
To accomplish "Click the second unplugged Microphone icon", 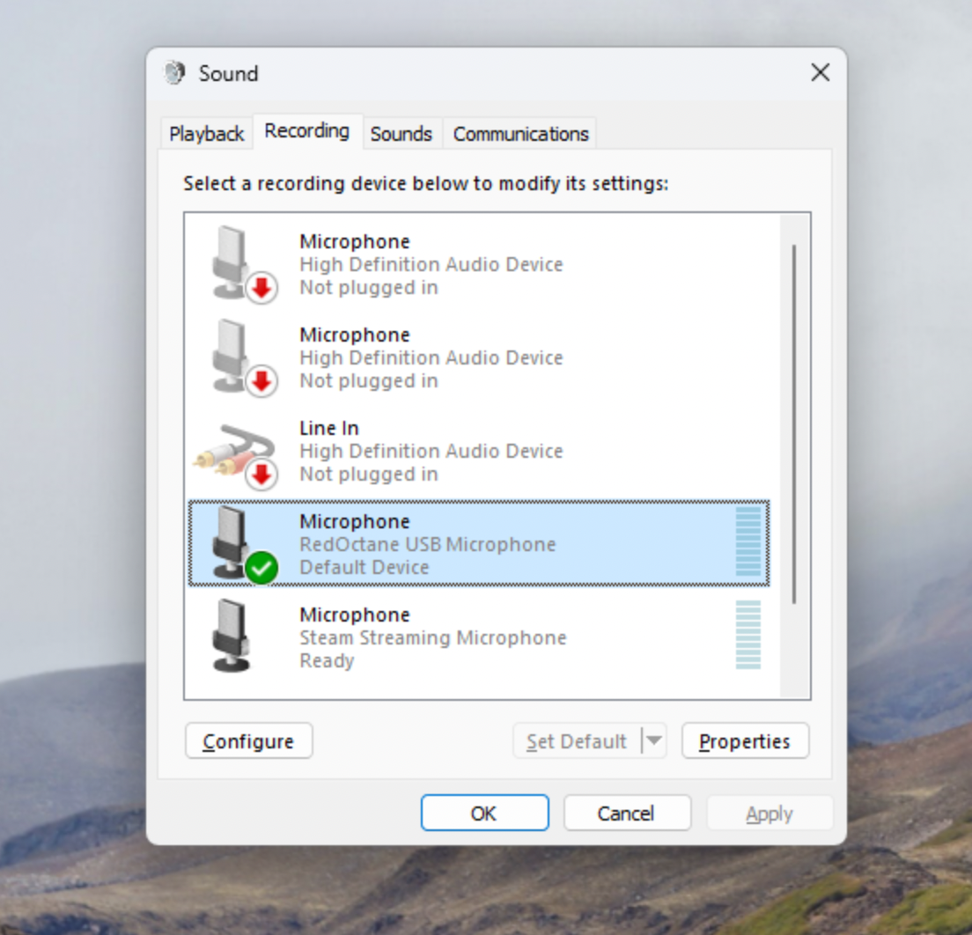I will [x=231, y=354].
